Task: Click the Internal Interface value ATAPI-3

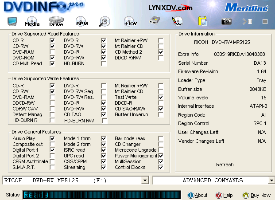Action: pos(258,106)
